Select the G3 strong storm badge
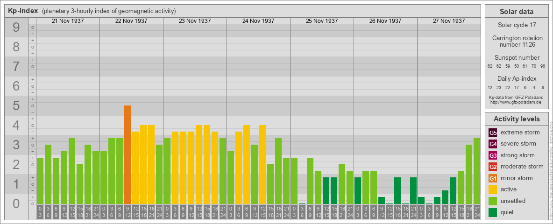Viewport: 553px width, 224px height. pyautogui.click(x=493, y=155)
